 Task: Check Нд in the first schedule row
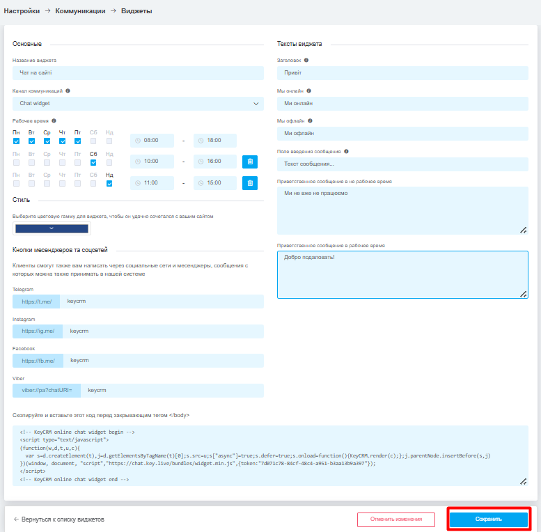coord(109,141)
